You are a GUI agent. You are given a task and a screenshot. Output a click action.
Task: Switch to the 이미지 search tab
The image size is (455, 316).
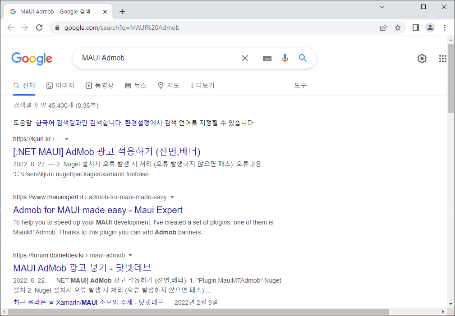(x=60, y=85)
